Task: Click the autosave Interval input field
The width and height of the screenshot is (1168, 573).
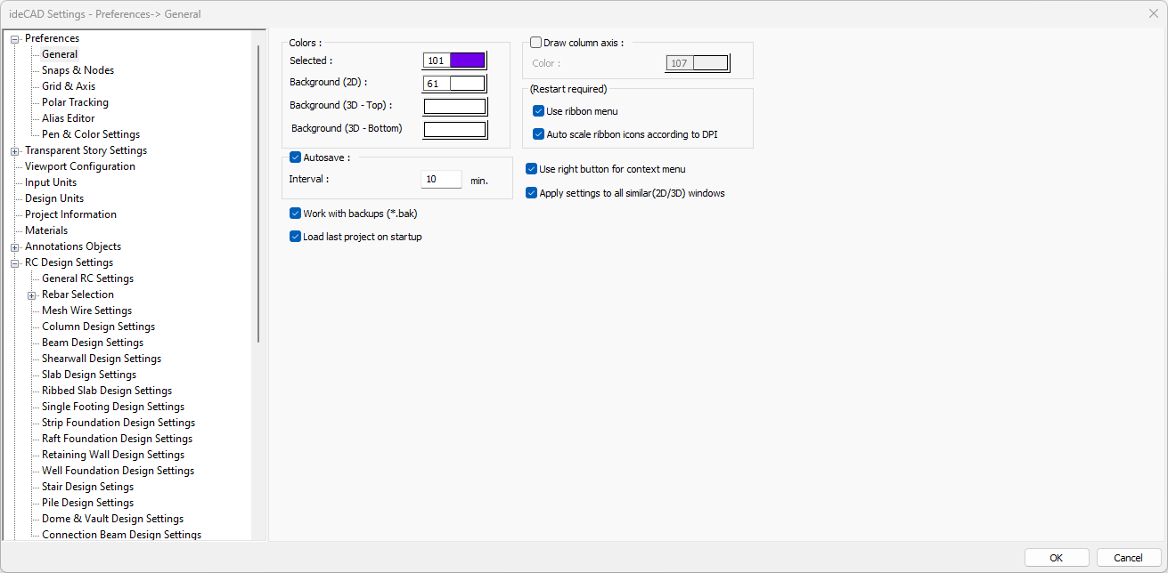Action: pyautogui.click(x=442, y=180)
